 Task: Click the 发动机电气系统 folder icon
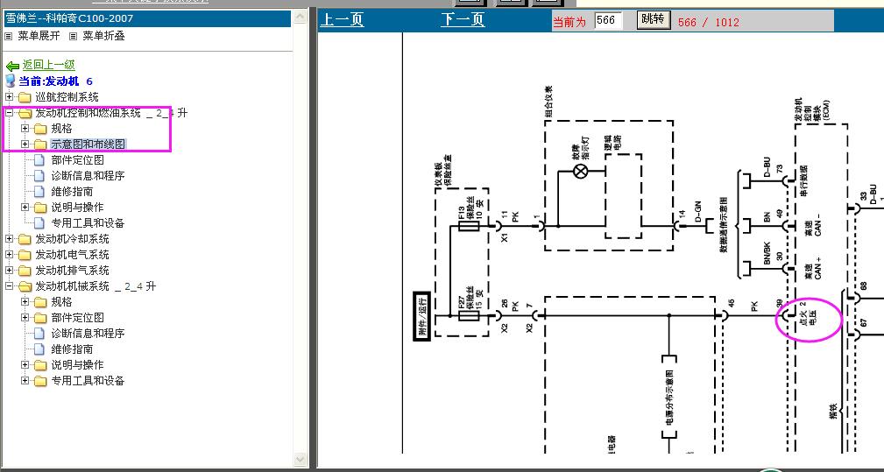pos(25,255)
